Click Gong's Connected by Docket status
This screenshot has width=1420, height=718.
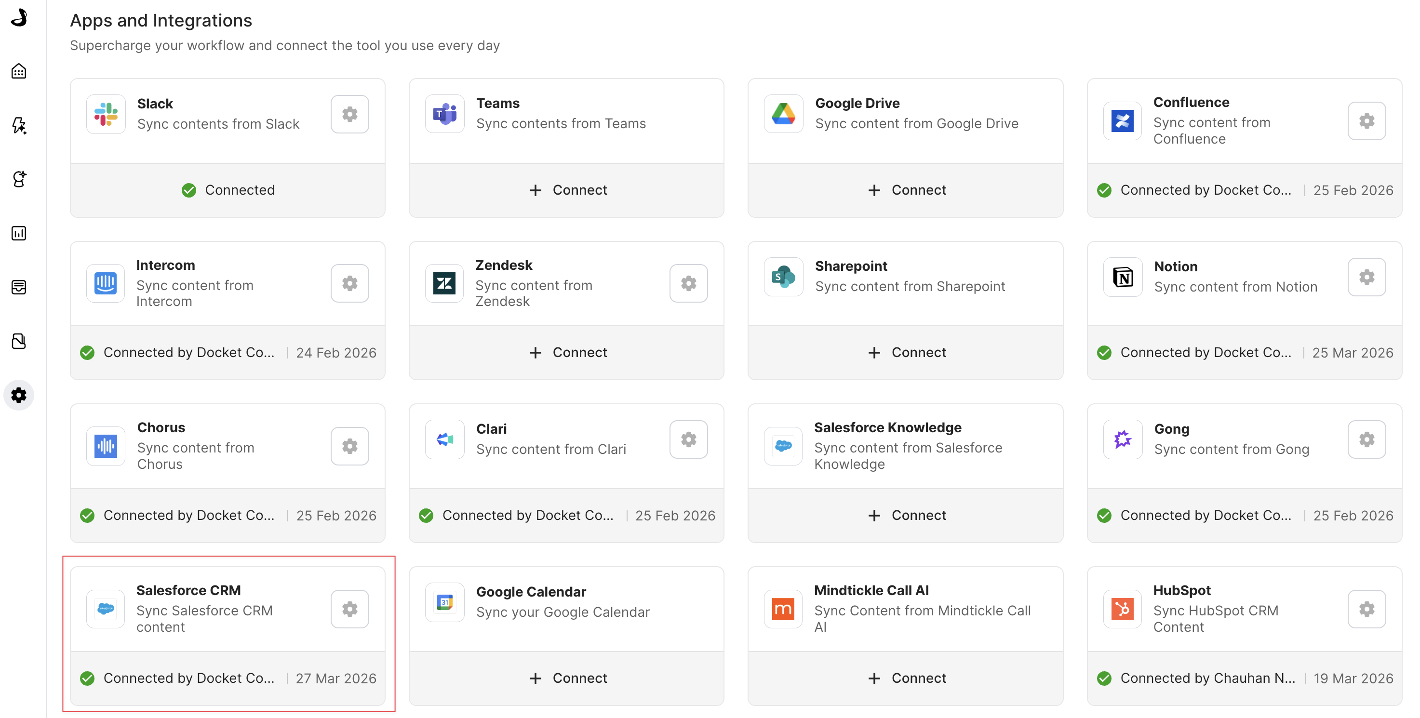click(x=1194, y=515)
